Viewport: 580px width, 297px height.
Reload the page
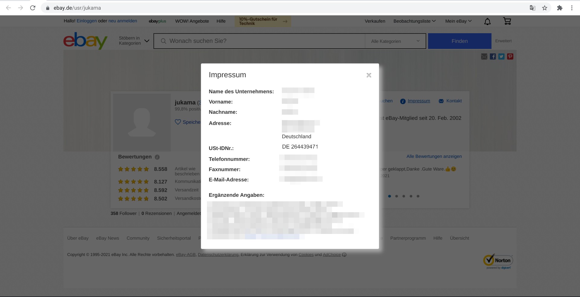point(33,8)
